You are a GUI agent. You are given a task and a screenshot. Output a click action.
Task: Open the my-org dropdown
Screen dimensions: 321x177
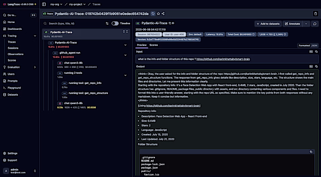56,4
